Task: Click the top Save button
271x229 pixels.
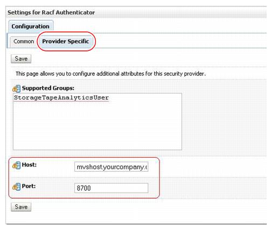Action: pyautogui.click(x=21, y=59)
